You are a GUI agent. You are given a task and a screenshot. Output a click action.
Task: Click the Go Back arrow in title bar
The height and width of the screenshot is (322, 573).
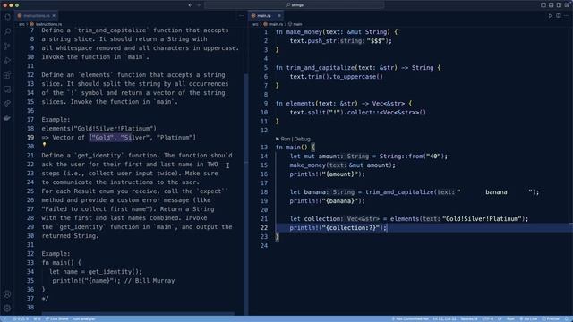[x=191, y=5]
